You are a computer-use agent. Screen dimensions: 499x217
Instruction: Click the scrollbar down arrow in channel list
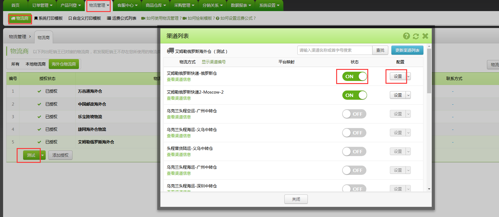[429, 189]
